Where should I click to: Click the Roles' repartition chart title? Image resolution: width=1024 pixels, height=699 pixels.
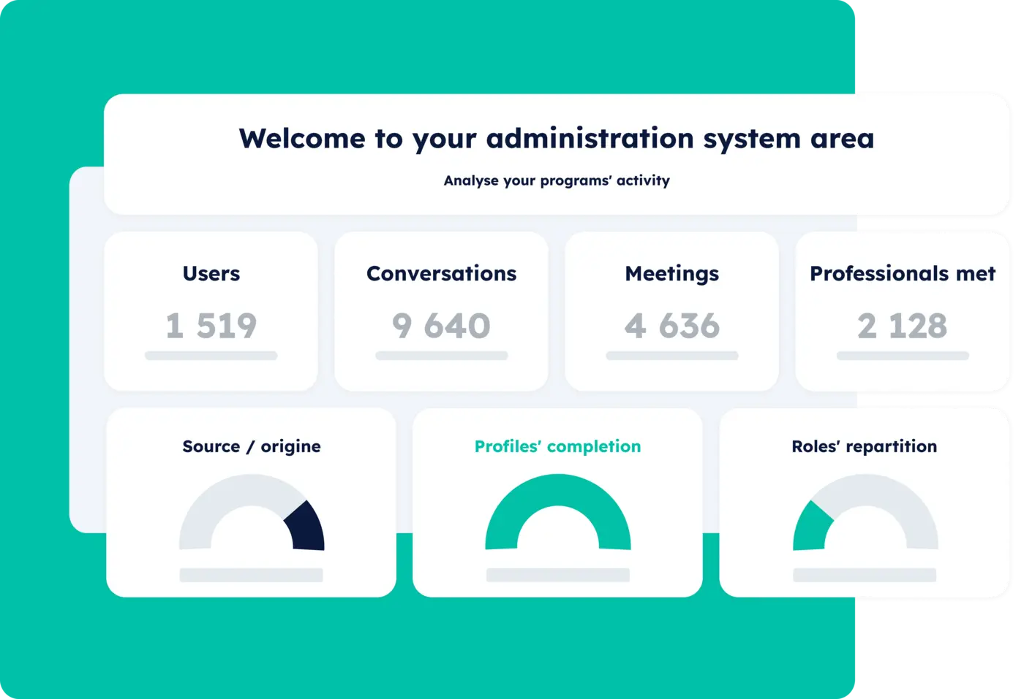[x=864, y=446]
